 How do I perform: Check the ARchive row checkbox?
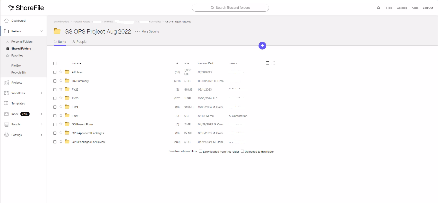[55, 72]
